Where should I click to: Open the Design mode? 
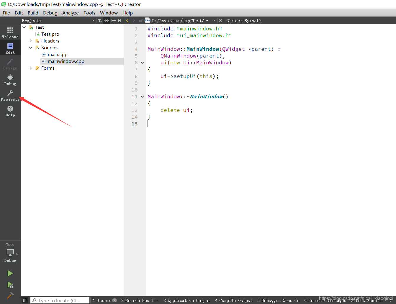coord(10,64)
